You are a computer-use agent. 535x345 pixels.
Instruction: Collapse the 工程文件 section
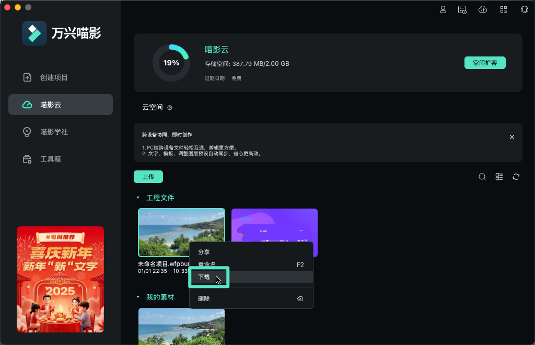tap(138, 198)
